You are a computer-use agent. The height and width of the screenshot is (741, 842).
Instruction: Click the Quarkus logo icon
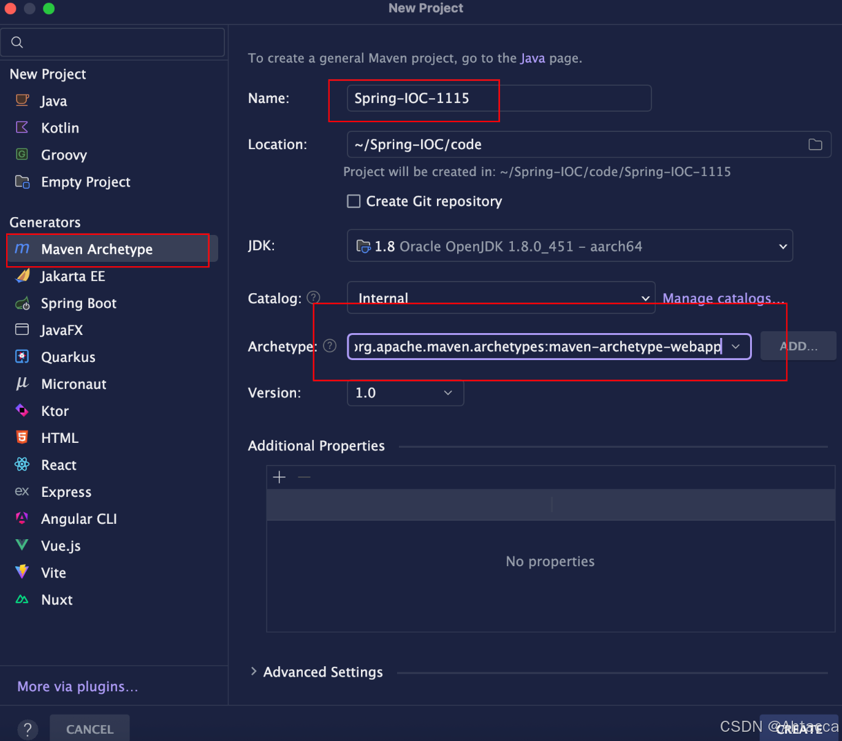(22, 356)
